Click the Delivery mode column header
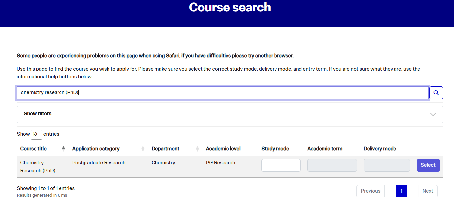The image size is (454, 203). click(380, 149)
